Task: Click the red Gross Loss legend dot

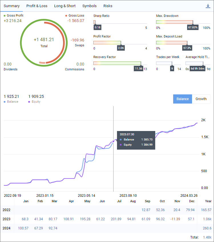Action: [x=66, y=16]
